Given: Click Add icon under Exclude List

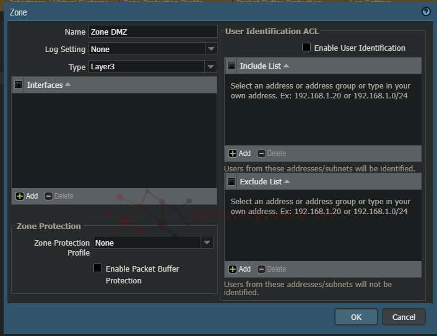Looking at the screenshot, I should 233,269.
